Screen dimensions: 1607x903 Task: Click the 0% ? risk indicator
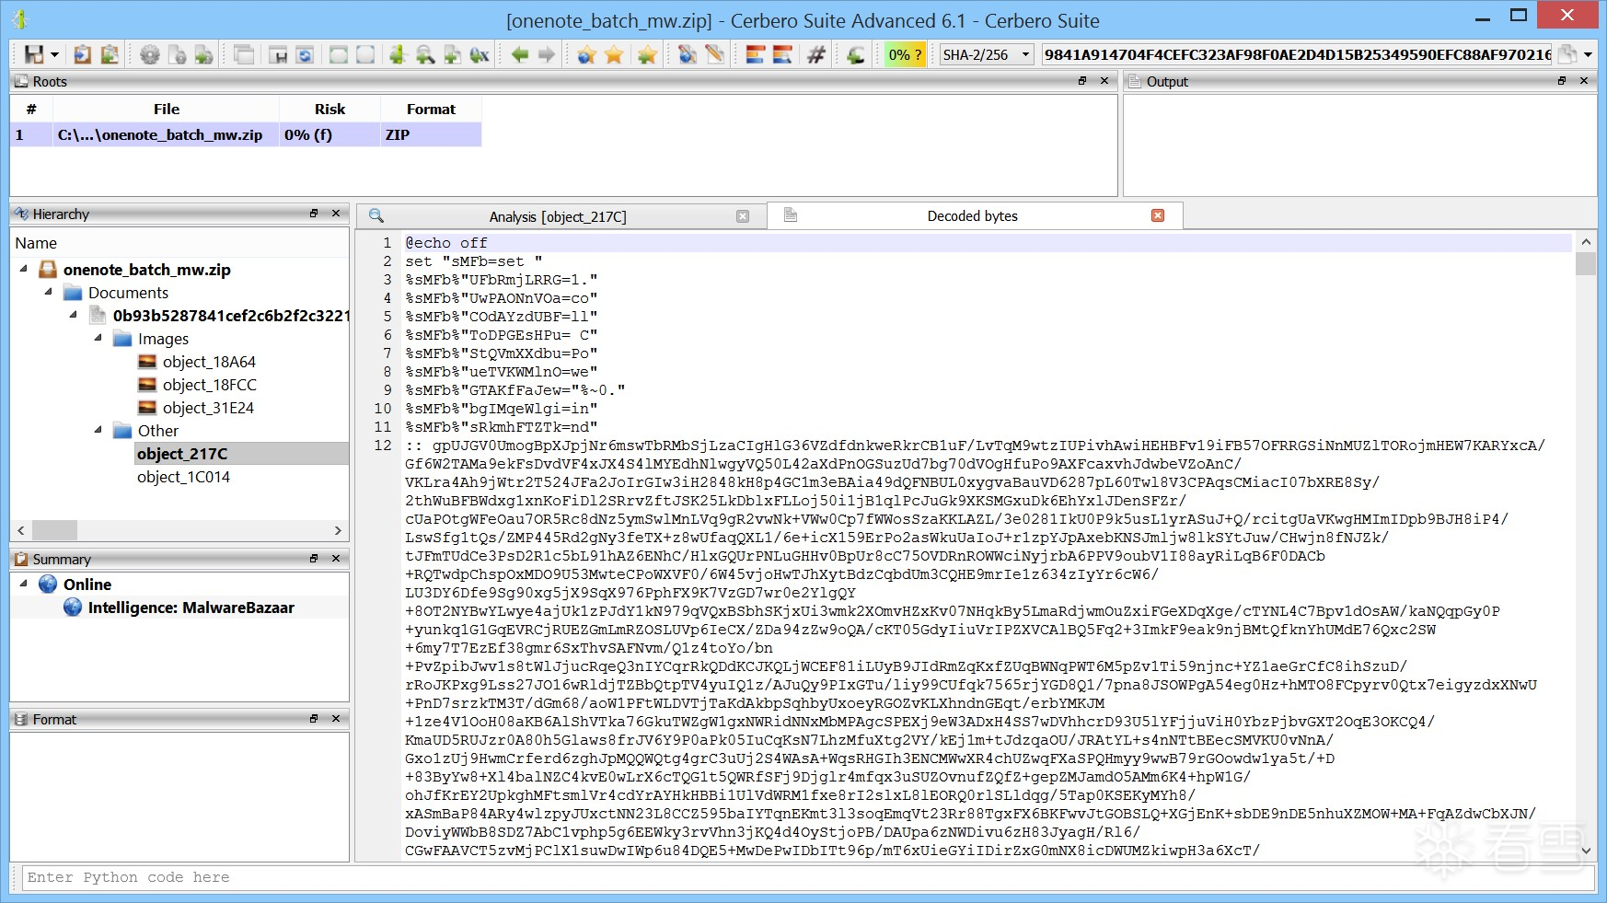click(x=905, y=55)
